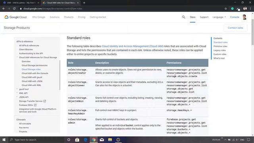Click the Contact sales button
Viewport: 254px width, 143px height.
pyautogui.click(x=235, y=28)
